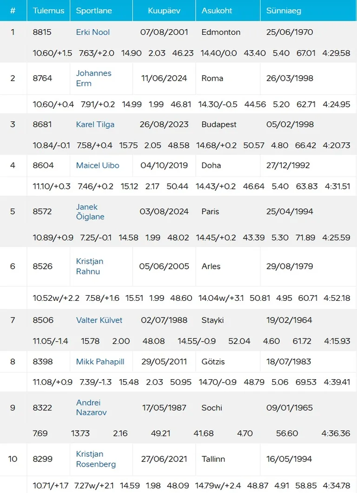This screenshot has height=493, width=357.
Task: Click the Edmonton location cell
Action: point(221,32)
